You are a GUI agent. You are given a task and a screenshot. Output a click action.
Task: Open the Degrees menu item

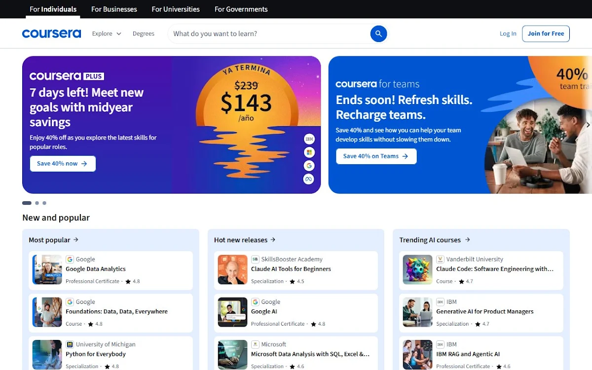click(x=144, y=34)
